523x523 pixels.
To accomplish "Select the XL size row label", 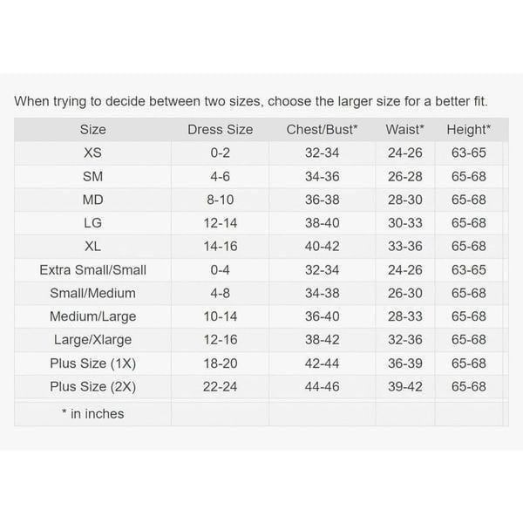I will coord(92,246).
